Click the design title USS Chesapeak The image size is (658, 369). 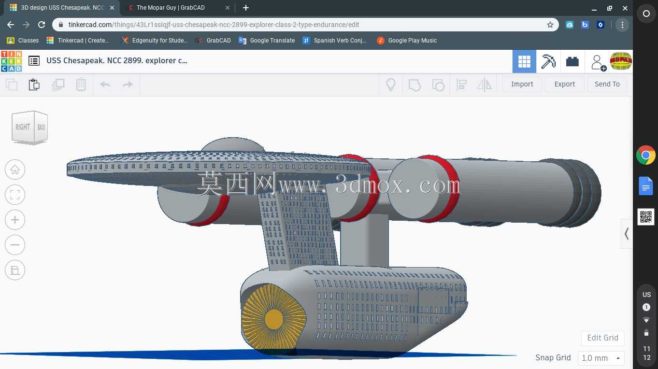pos(117,61)
